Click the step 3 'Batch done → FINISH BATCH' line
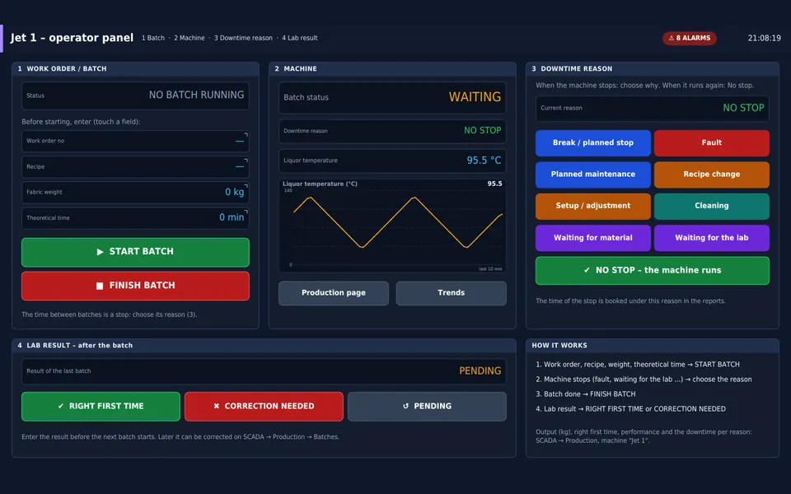Screen dimensions: 791x494 click(585, 394)
